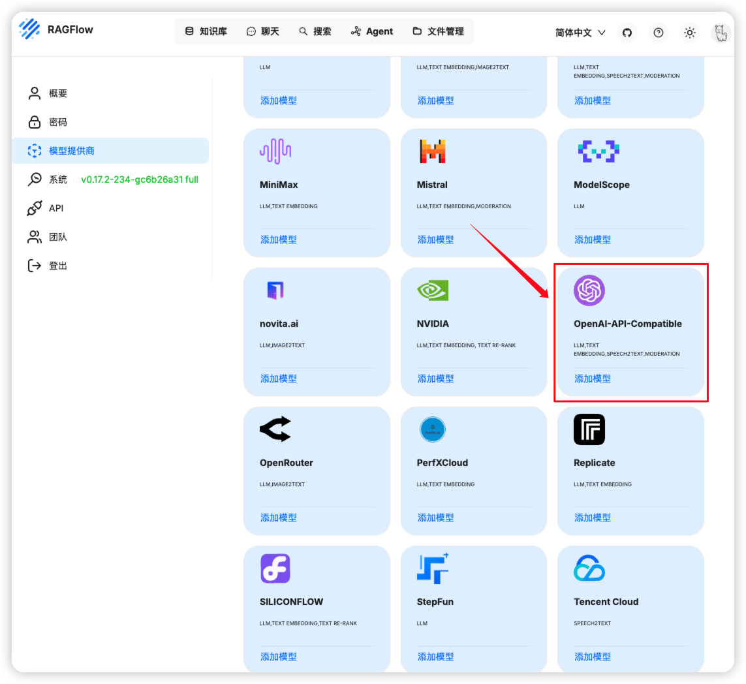
Task: Click 添加模型 on the NVIDIA card
Action: click(x=435, y=379)
